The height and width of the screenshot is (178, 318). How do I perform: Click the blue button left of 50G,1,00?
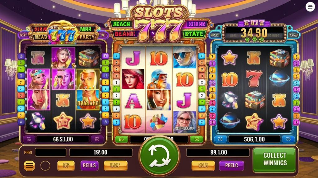220,139
